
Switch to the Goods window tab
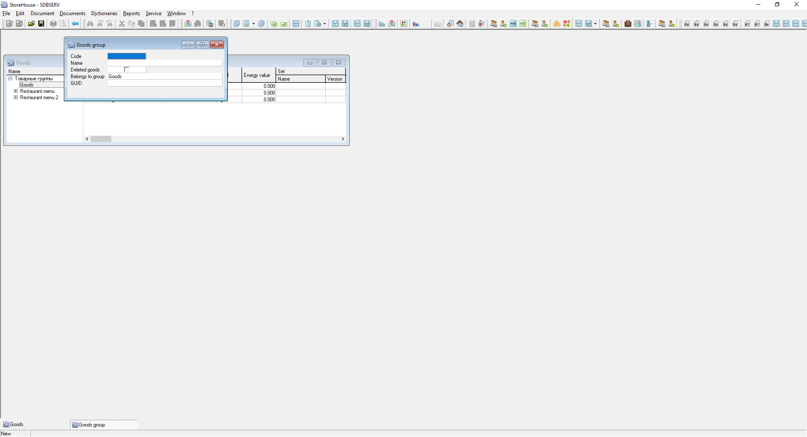tap(17, 424)
